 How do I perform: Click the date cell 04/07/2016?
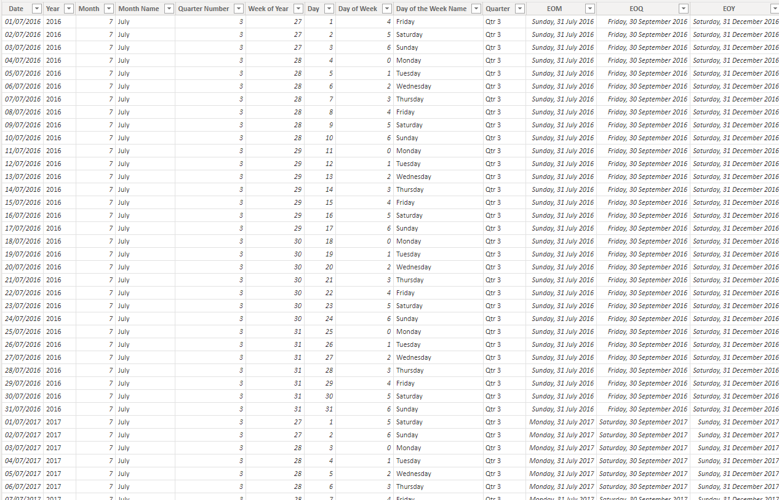23,60
